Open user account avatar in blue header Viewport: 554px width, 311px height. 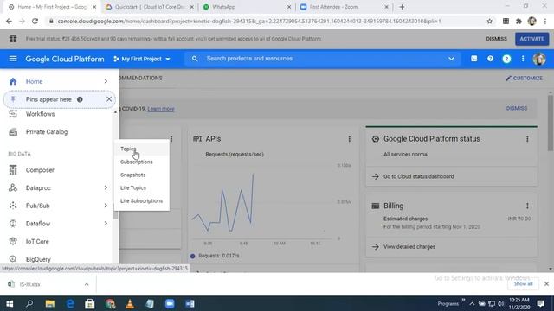coord(539,59)
